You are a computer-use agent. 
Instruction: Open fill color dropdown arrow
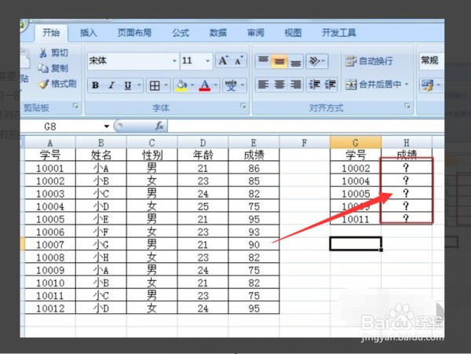192,86
